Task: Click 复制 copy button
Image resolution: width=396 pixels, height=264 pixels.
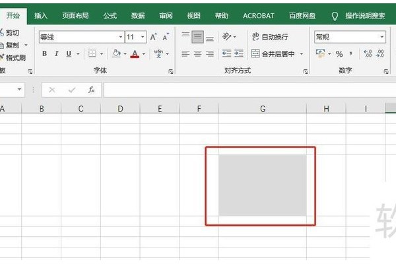Action: click(10, 46)
